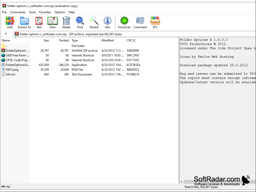Click the File folder type cell
Screen dimensions: 256x192
click(78, 46)
